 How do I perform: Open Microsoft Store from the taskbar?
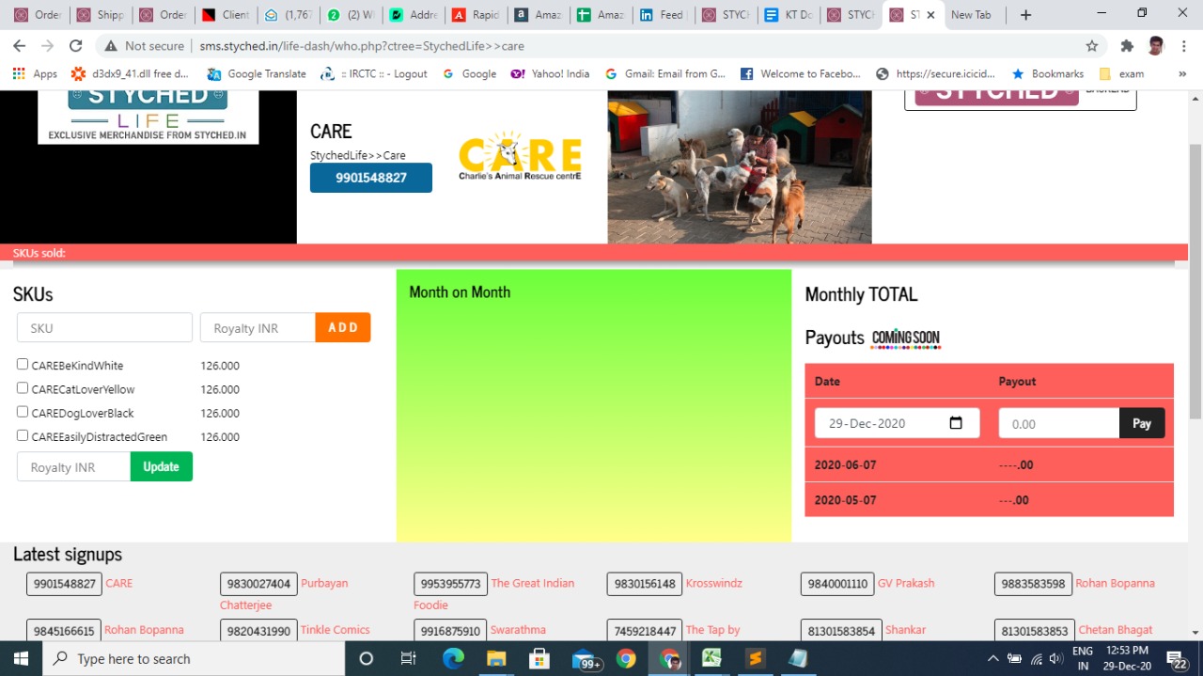[539, 658]
